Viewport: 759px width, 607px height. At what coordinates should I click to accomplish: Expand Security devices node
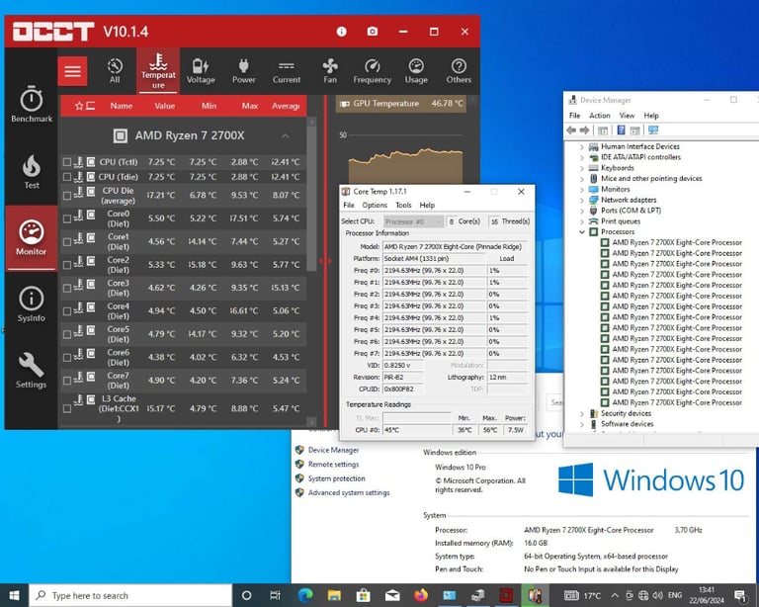(582, 413)
